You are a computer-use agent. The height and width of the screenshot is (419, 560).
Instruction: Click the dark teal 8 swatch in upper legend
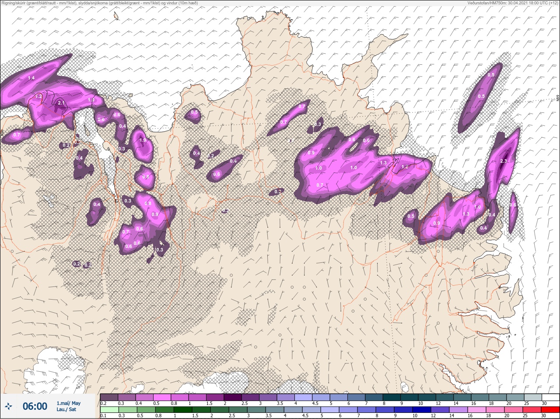[x=392, y=397]
